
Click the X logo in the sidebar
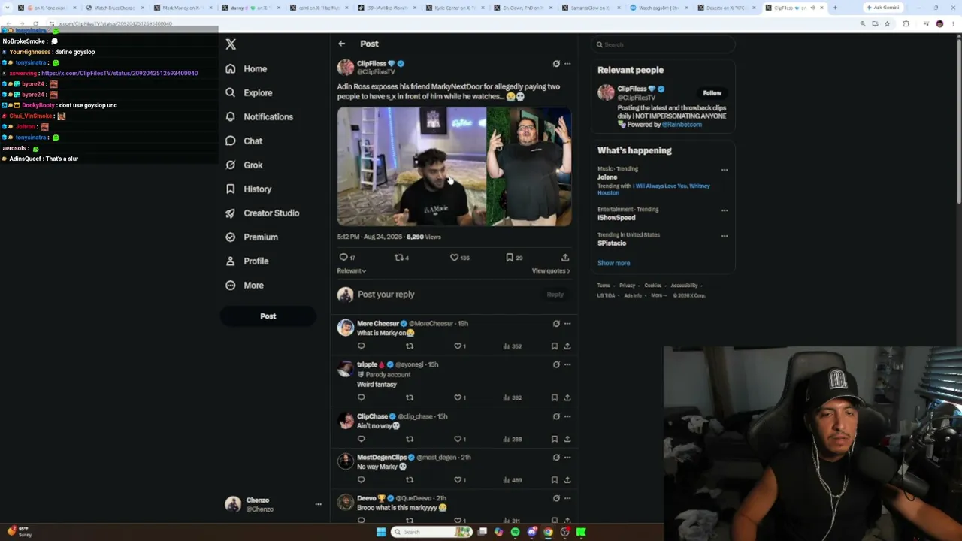pos(231,44)
